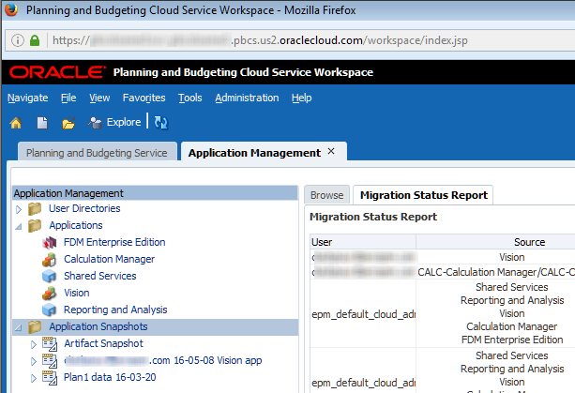Click the Home icon in toolbar

pyautogui.click(x=15, y=123)
